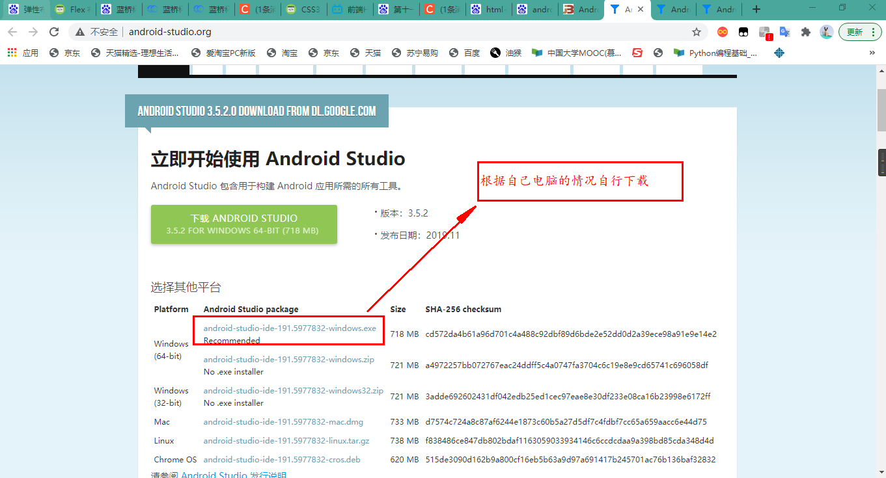Viewport: 886px width, 478px height.
Task: Click the green 下载 ANDROID STUDIO button
Action: pos(244,224)
